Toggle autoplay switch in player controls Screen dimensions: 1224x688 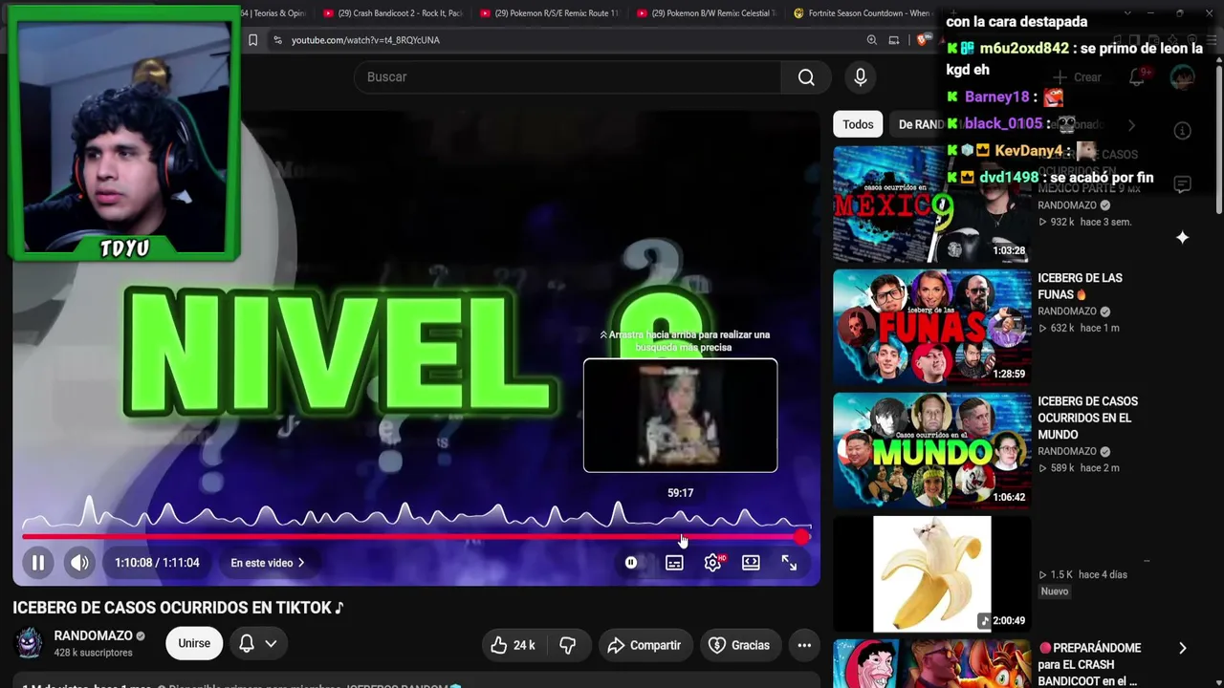(x=631, y=563)
